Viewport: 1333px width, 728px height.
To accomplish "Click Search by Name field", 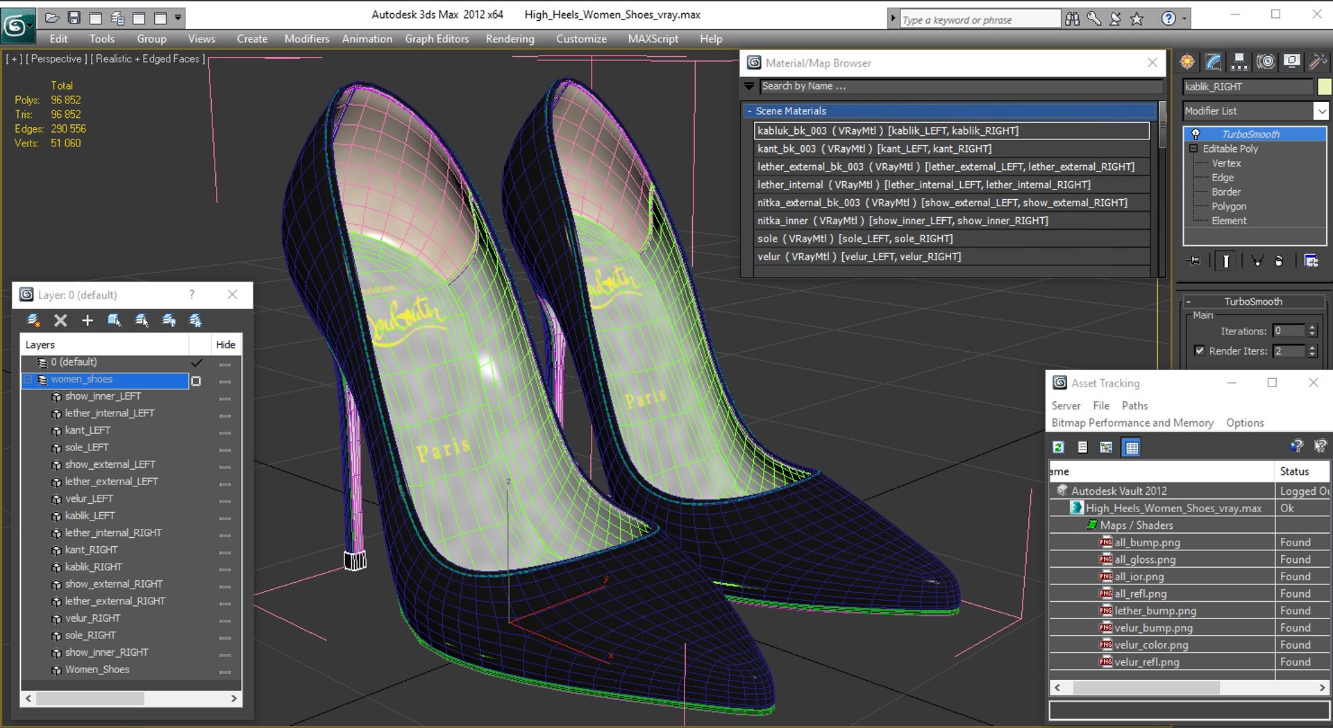I will 961,86.
